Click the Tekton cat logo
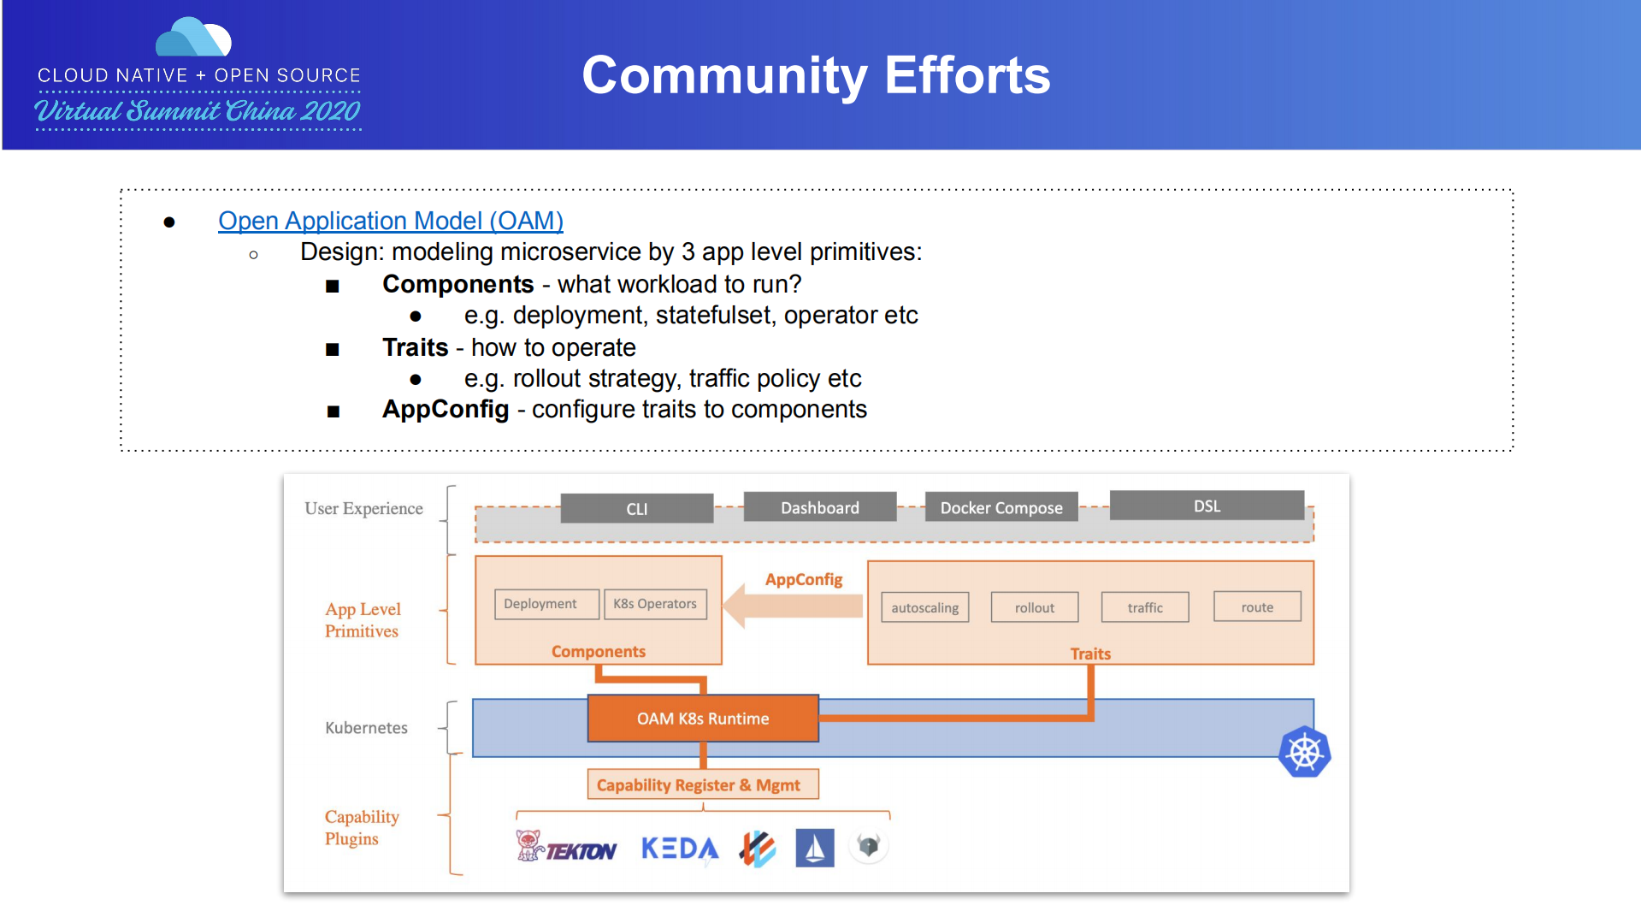1641x923 pixels. coord(530,845)
